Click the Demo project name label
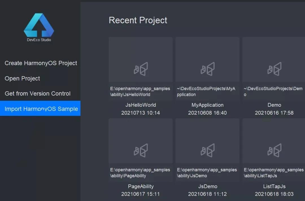This screenshot has height=201, width=305. 274,105
